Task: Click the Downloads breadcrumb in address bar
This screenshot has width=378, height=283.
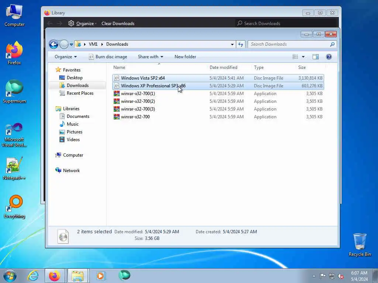Action: tap(117, 44)
